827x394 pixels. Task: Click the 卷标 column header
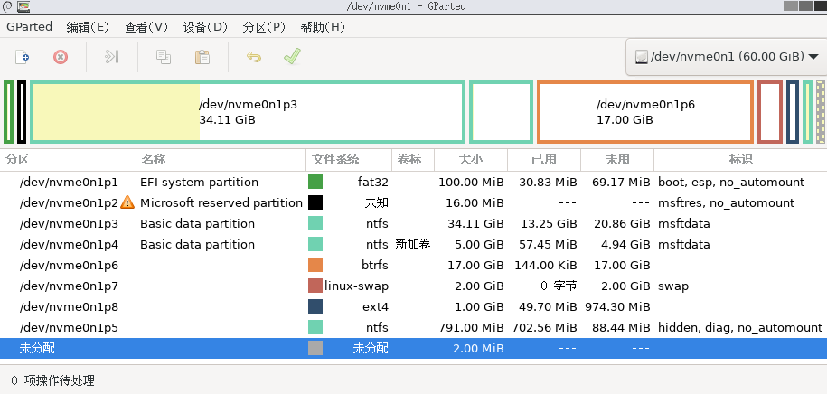point(413,159)
